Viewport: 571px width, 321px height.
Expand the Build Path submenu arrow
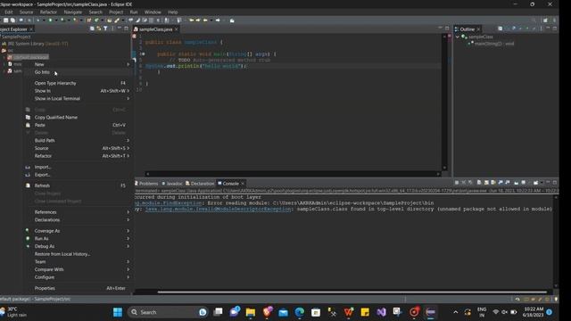(128, 140)
